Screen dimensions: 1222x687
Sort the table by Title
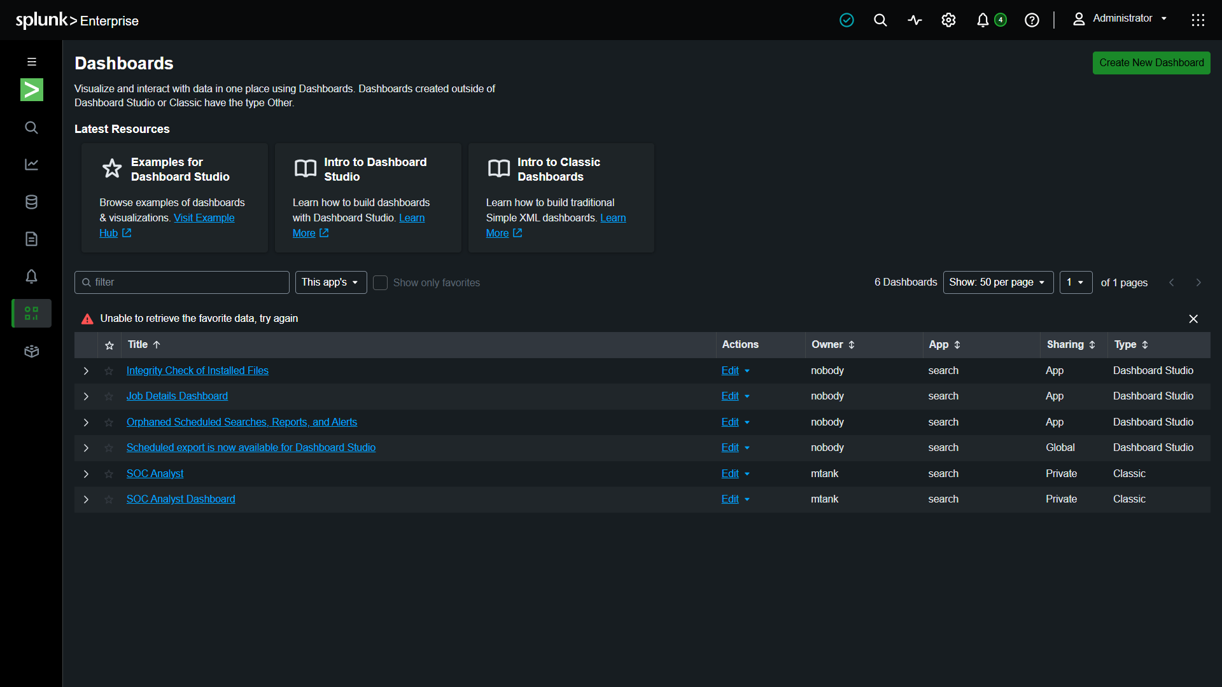point(144,345)
